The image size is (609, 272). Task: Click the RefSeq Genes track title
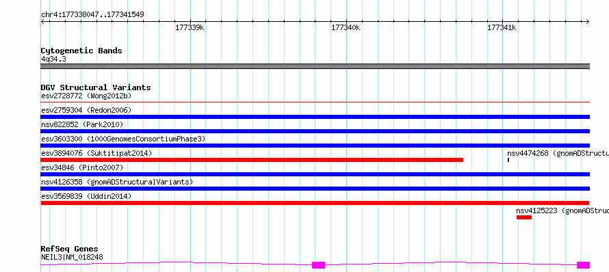[70, 249]
